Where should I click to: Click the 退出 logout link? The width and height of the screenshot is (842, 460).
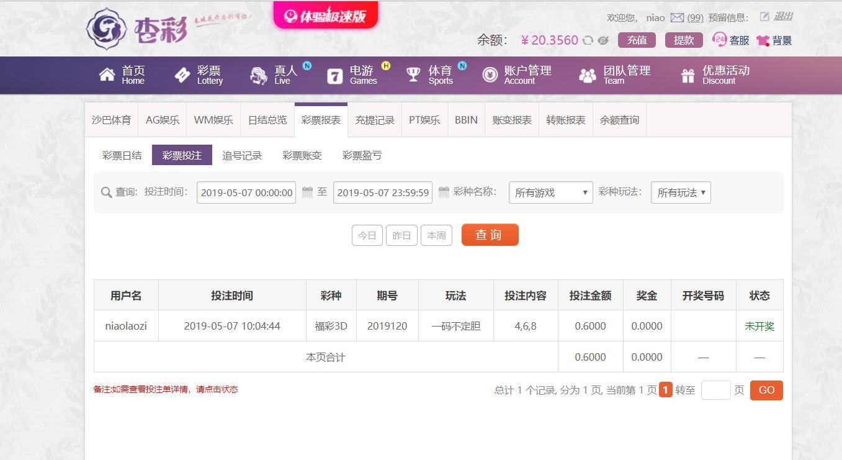pyautogui.click(x=783, y=17)
